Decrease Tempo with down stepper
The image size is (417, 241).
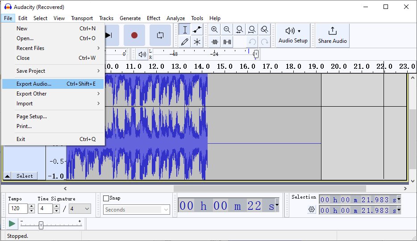coord(31,211)
